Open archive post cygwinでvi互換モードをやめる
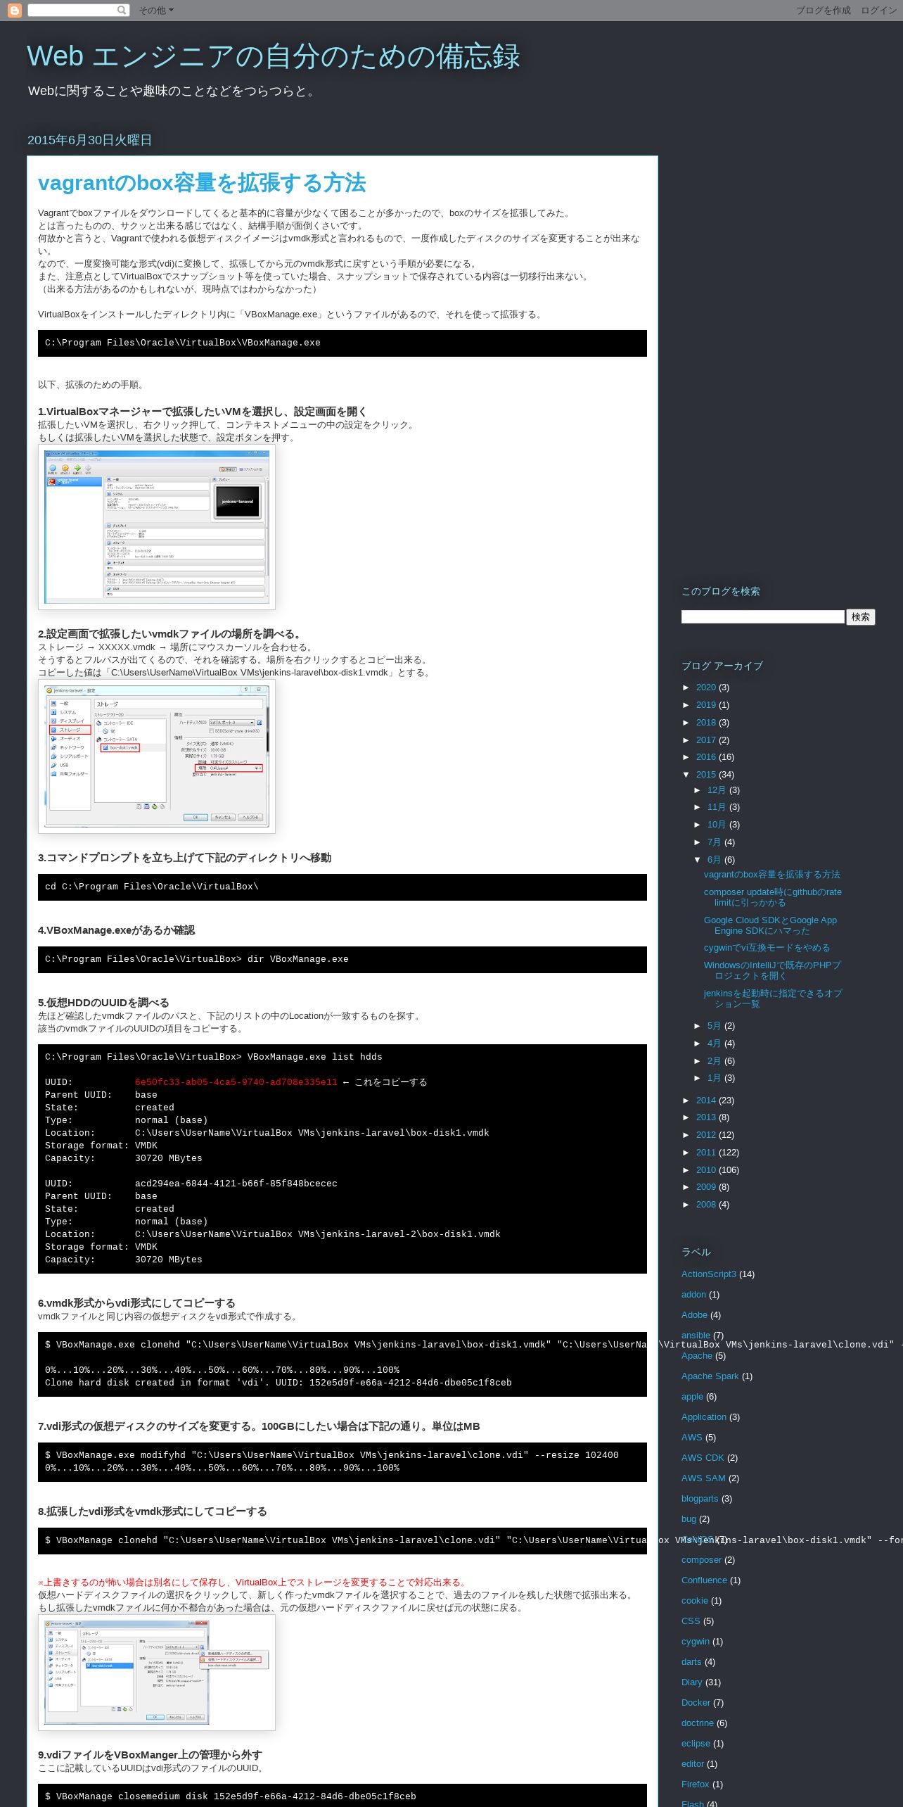The width and height of the screenshot is (903, 1807). (x=767, y=948)
